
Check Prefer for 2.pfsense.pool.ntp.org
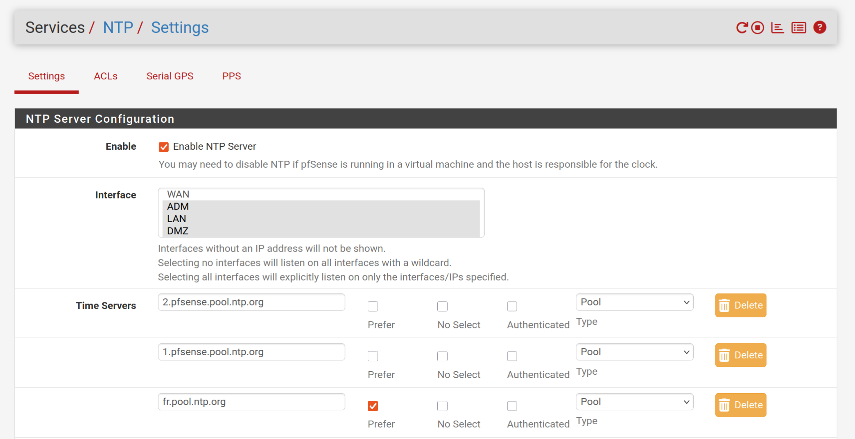click(x=373, y=306)
